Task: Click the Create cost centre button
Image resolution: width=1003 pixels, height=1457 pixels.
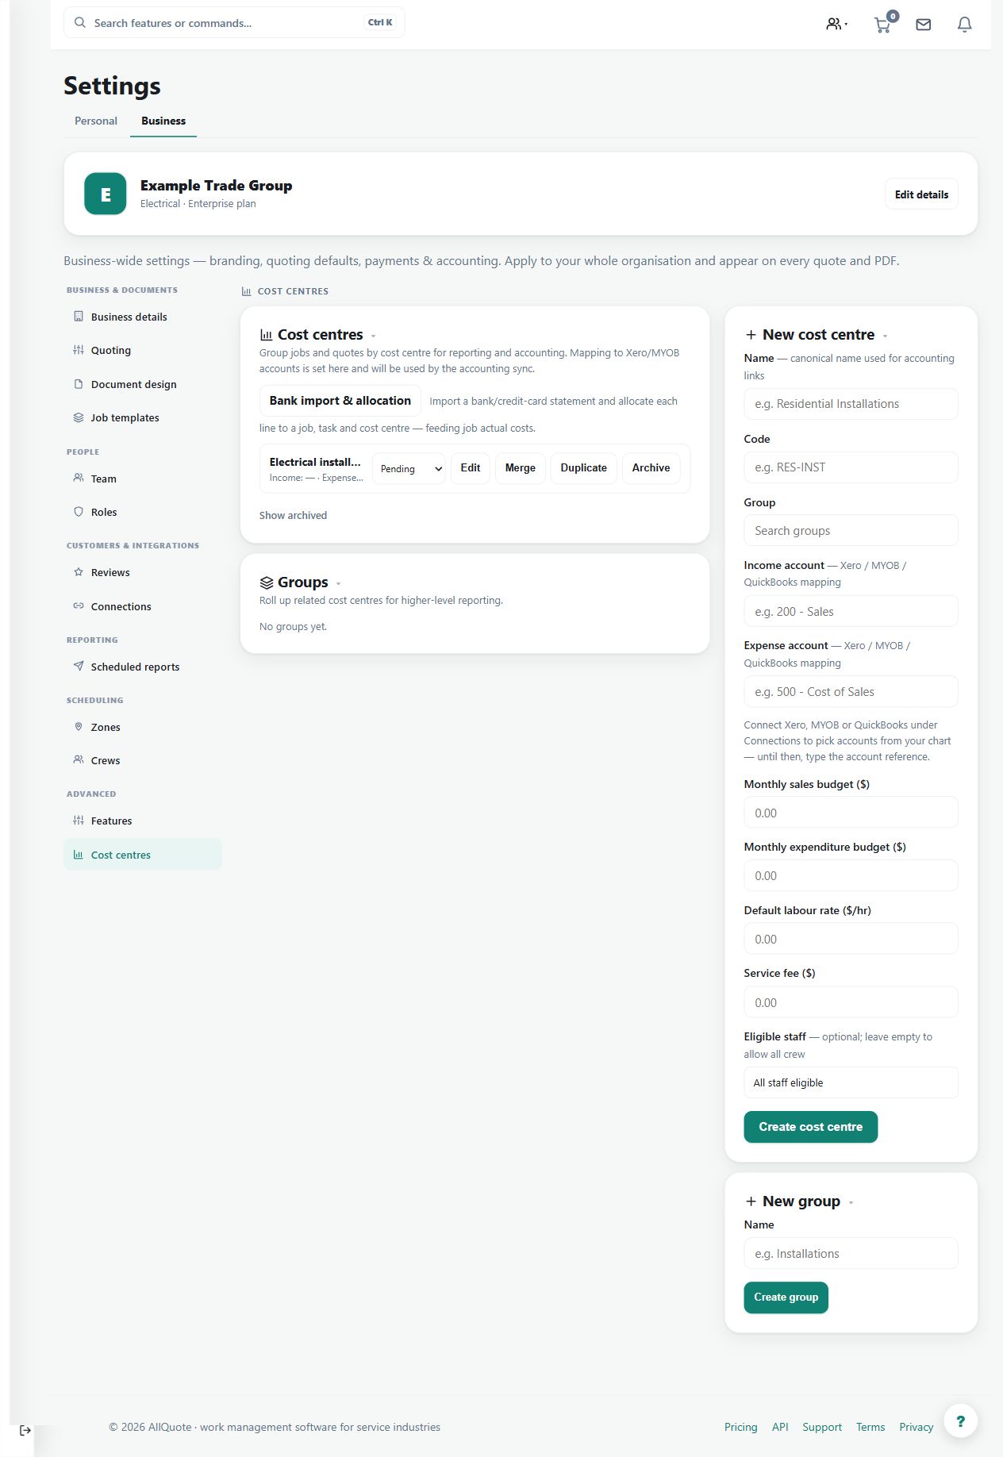Action: (810, 1127)
